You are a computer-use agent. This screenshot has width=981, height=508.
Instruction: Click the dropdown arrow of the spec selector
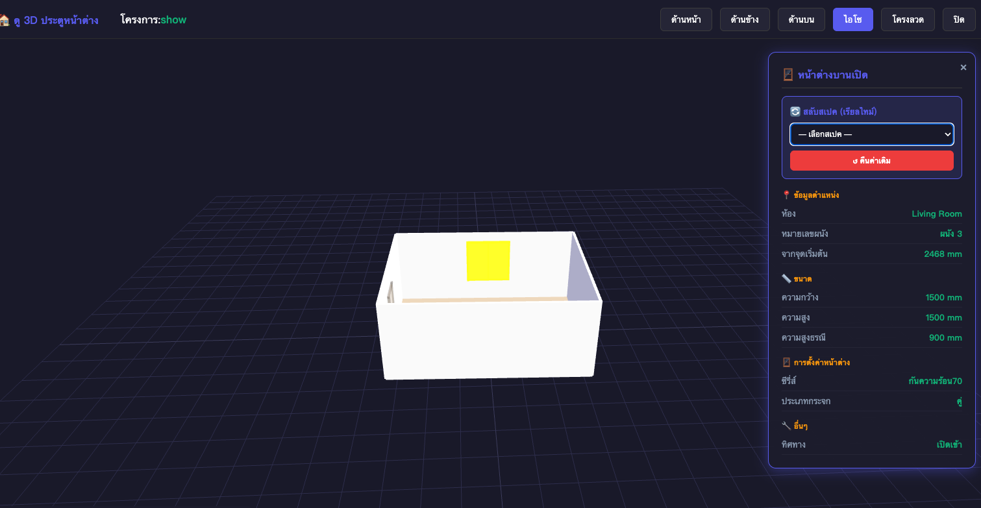coord(947,134)
